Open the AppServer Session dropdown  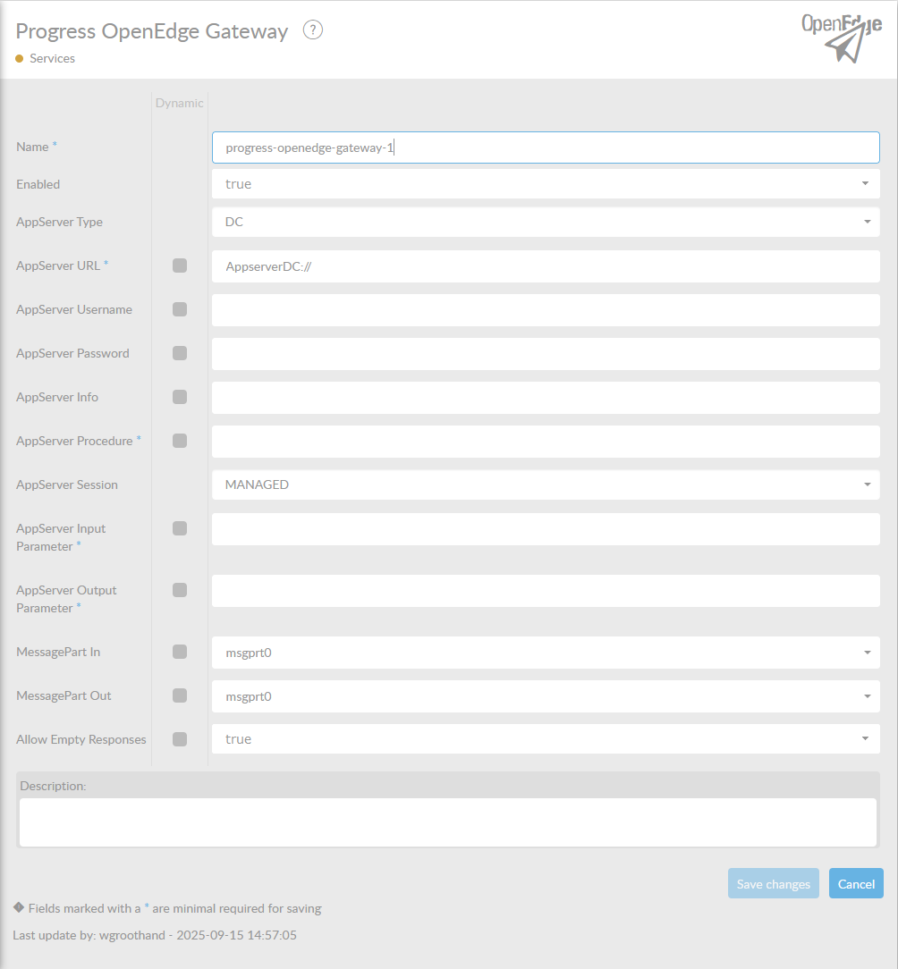(545, 484)
